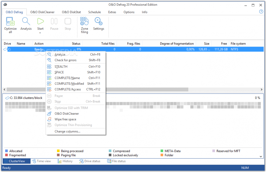Image resolution: width=266 pixels, height=172 pixels.
Task: Choose STEALTH defragmentation method
Action: click(61, 67)
